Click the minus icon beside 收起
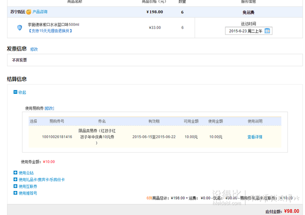The image size is (305, 215). (15, 92)
